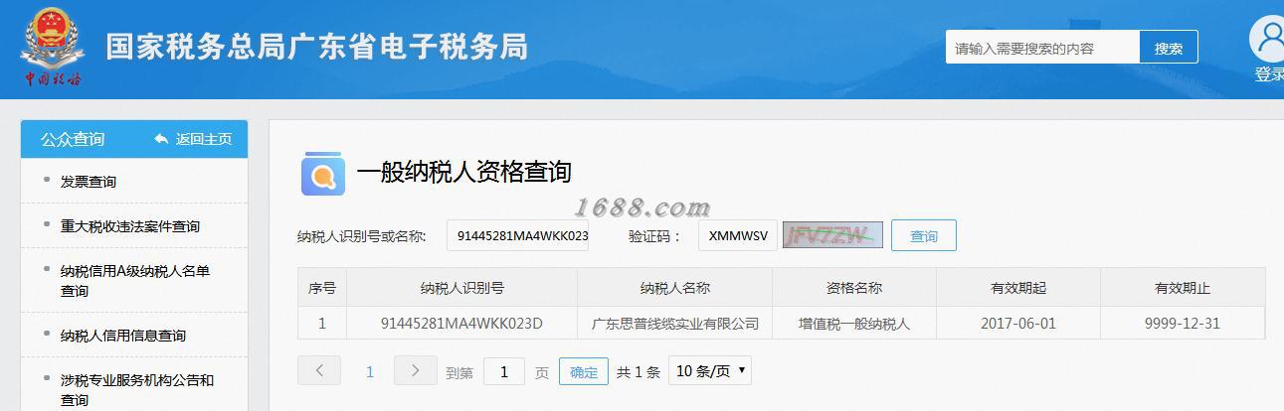
Task: Open 重大税收违法案件查询 sidebar item
Action: click(x=130, y=226)
